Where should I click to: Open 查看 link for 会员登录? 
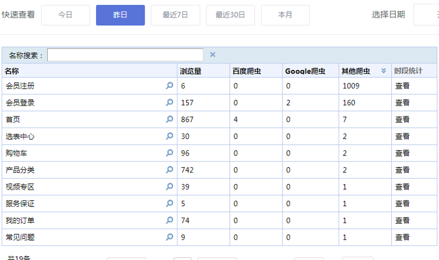402,103
